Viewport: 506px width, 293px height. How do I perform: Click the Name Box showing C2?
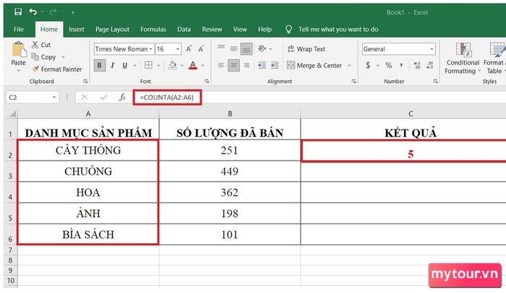(x=32, y=97)
